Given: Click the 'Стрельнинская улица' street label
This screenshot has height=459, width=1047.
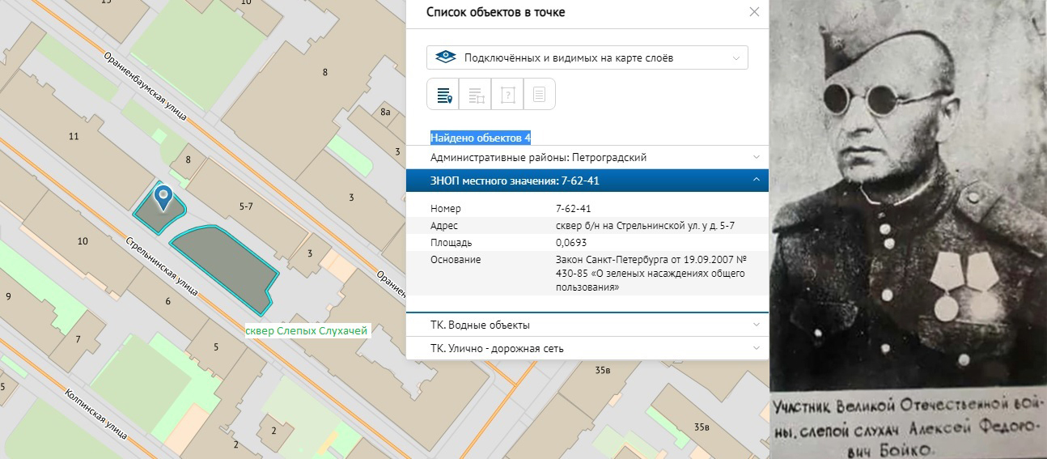Looking at the screenshot, I should pyautogui.click(x=162, y=268).
